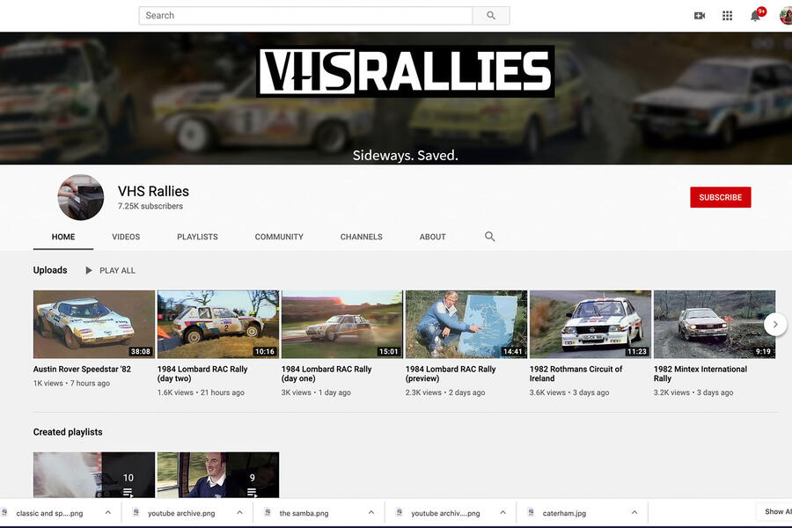
Task: Click the Uploads section heading
Action: (x=50, y=270)
